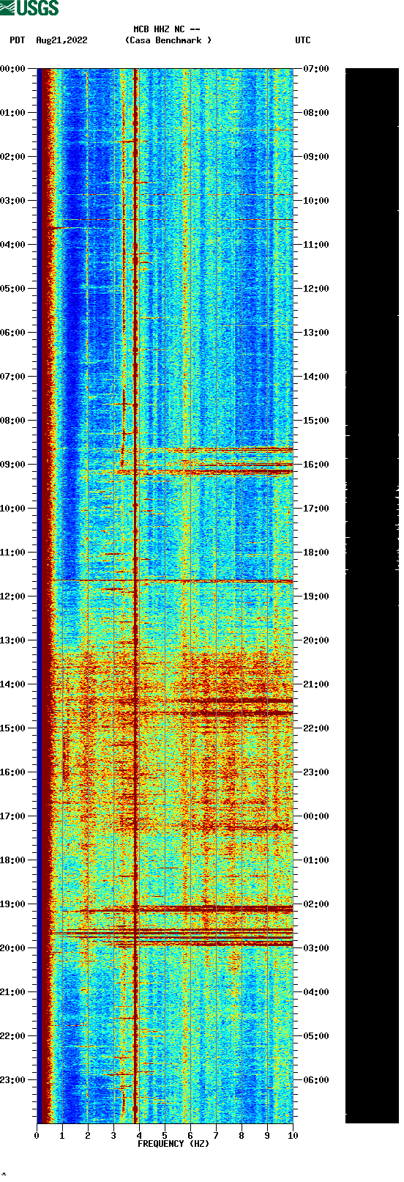The image size is (404, 1182).
Task: Click the 11:00 UTC time label
Action: (316, 245)
